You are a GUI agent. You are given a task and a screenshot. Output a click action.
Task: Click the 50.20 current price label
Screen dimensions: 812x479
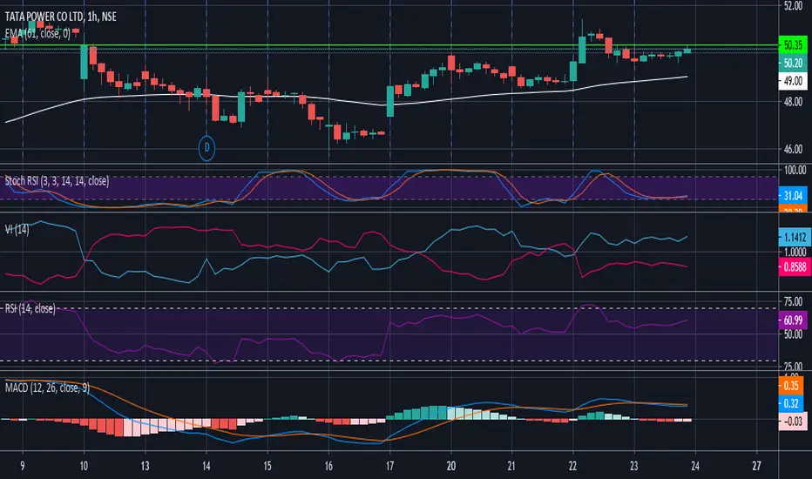[793, 64]
